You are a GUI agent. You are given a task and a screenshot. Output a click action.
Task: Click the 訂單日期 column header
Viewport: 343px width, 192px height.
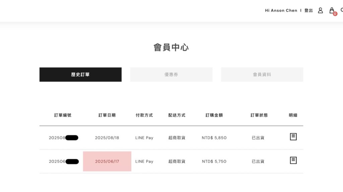tap(107, 115)
